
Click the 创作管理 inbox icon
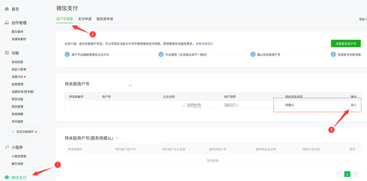[7, 23]
